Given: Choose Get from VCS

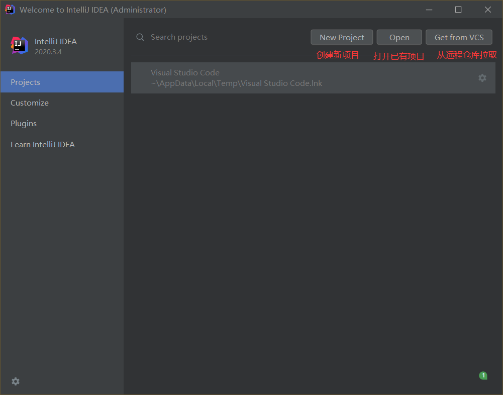Looking at the screenshot, I should (459, 37).
